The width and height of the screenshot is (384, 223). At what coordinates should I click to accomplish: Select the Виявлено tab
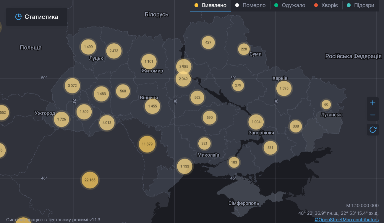210,5
